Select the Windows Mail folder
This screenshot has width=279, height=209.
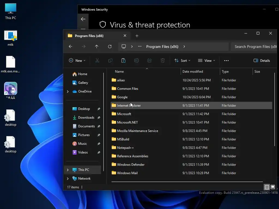[191, 173]
